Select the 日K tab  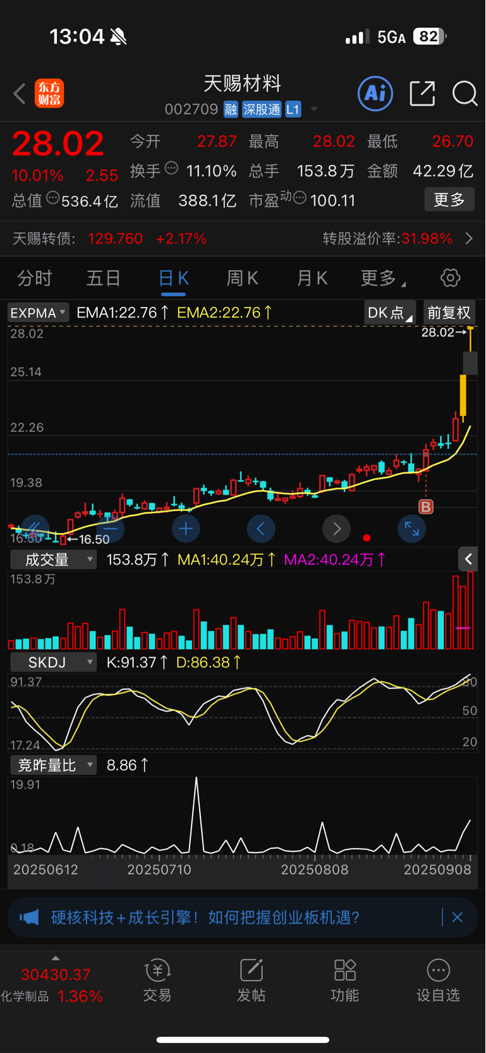click(173, 278)
